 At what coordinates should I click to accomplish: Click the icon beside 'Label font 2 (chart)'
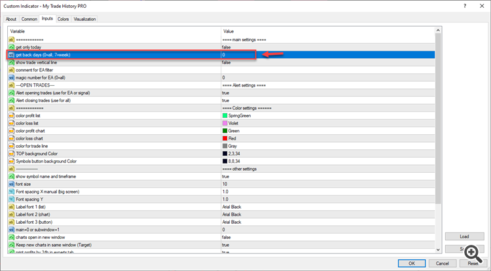pos(12,214)
